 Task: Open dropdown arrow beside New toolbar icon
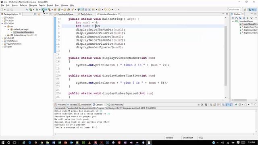[5, 10]
